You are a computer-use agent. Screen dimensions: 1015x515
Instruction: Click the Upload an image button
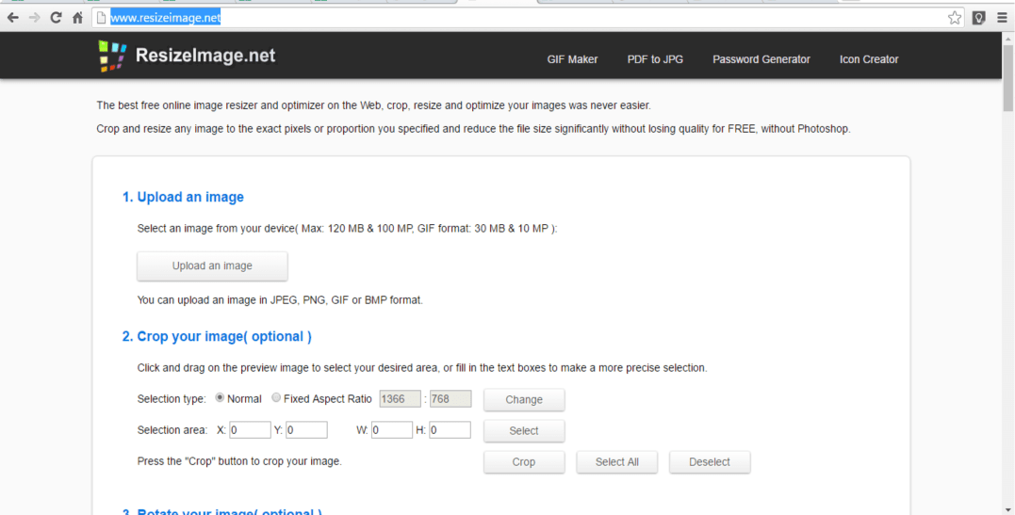point(212,266)
